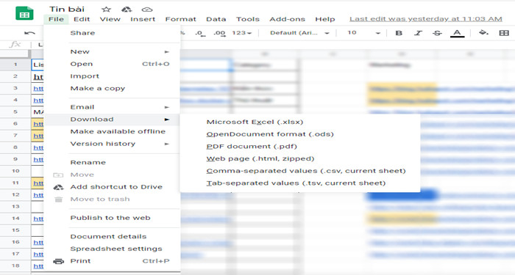This screenshot has height=275, width=515.
Task: Open the Tools menu
Action: coord(248,19)
